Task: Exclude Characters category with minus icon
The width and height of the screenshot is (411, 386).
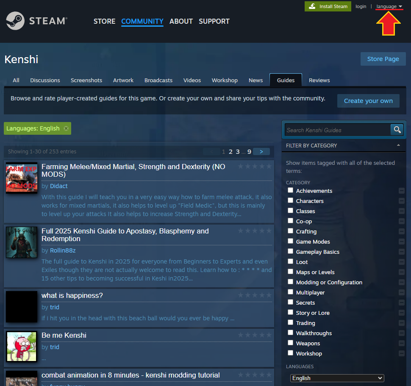Action: pyautogui.click(x=401, y=201)
